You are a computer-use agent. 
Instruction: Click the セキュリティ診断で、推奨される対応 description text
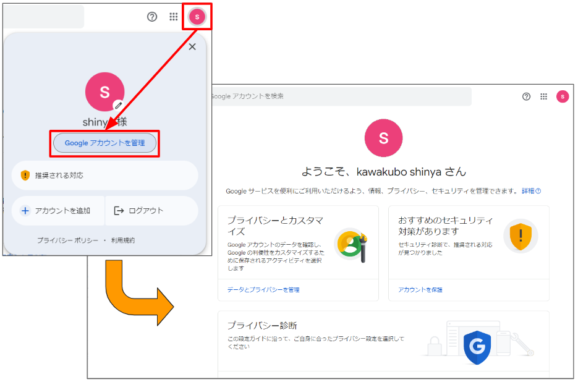tap(445, 249)
